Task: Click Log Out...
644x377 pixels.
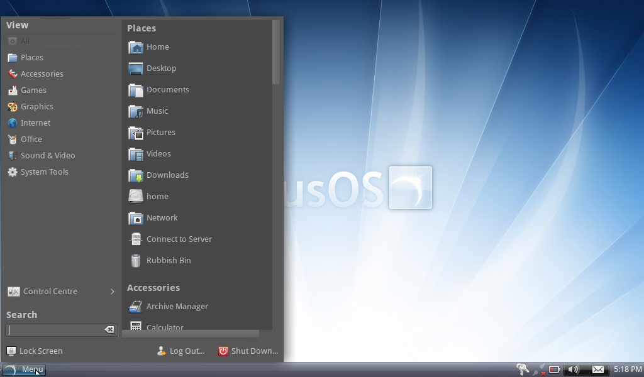Action: 180,351
